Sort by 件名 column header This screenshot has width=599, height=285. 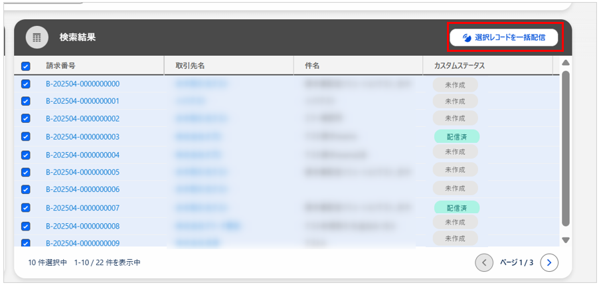[x=312, y=66]
